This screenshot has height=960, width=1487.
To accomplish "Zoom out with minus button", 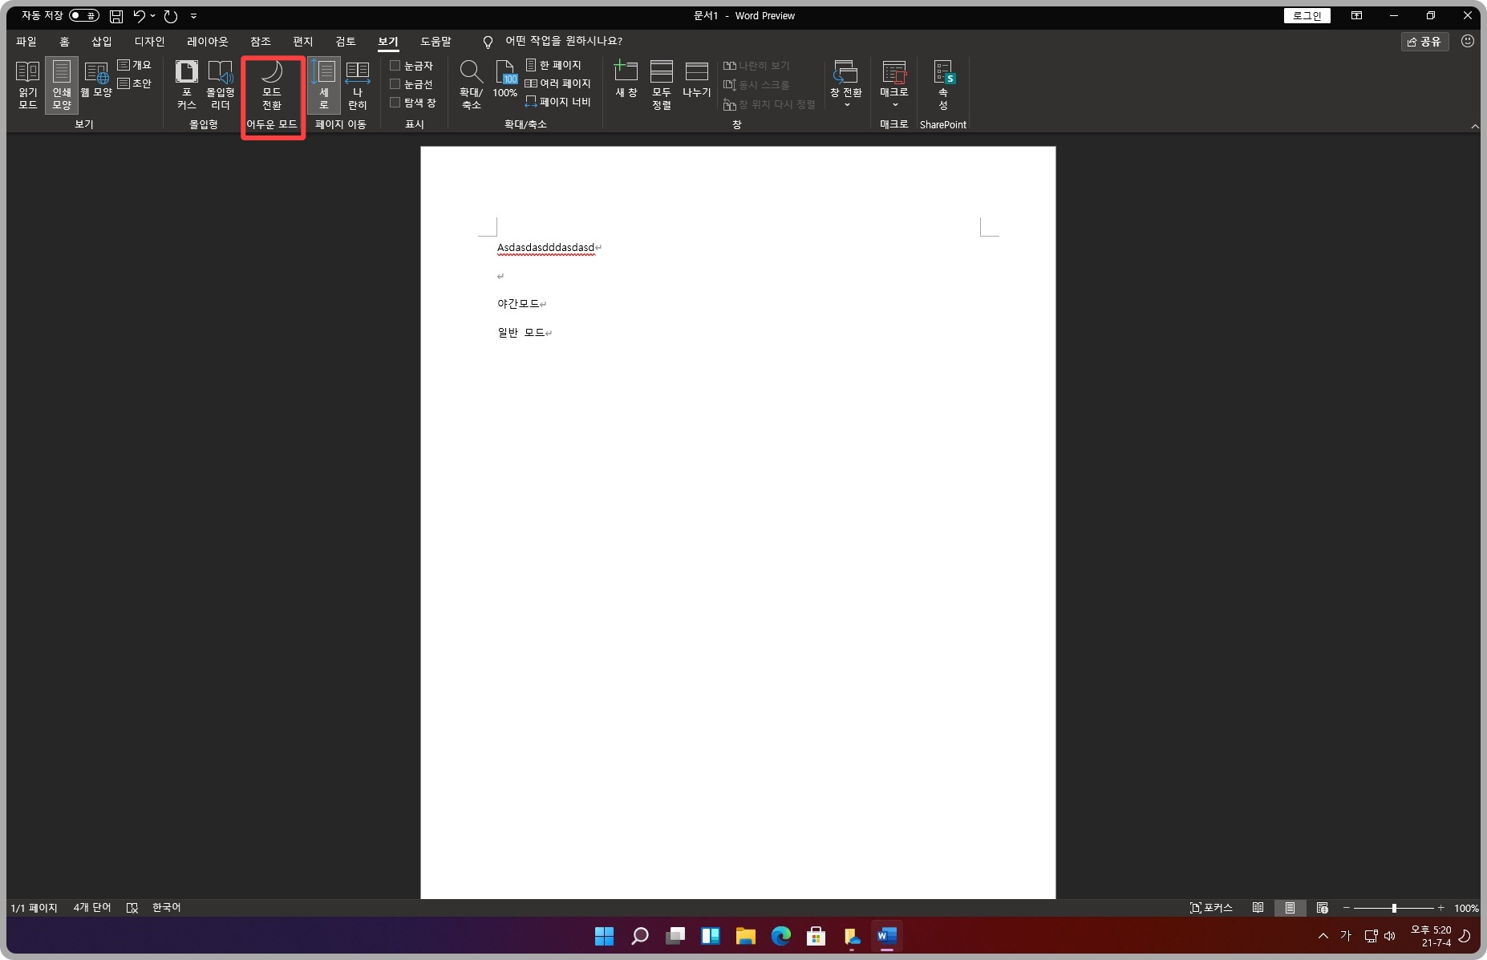I will [x=1347, y=908].
